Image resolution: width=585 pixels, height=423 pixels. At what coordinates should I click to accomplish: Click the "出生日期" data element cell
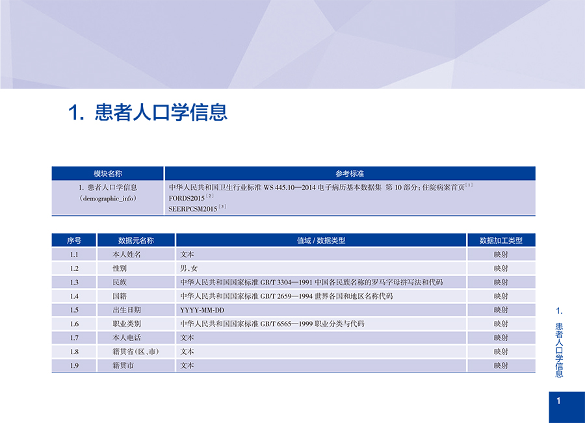click(136, 310)
